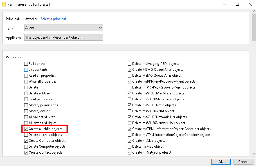This screenshot has height=166, width=256.
Task: Click the Cancel button
Action: coord(243,161)
